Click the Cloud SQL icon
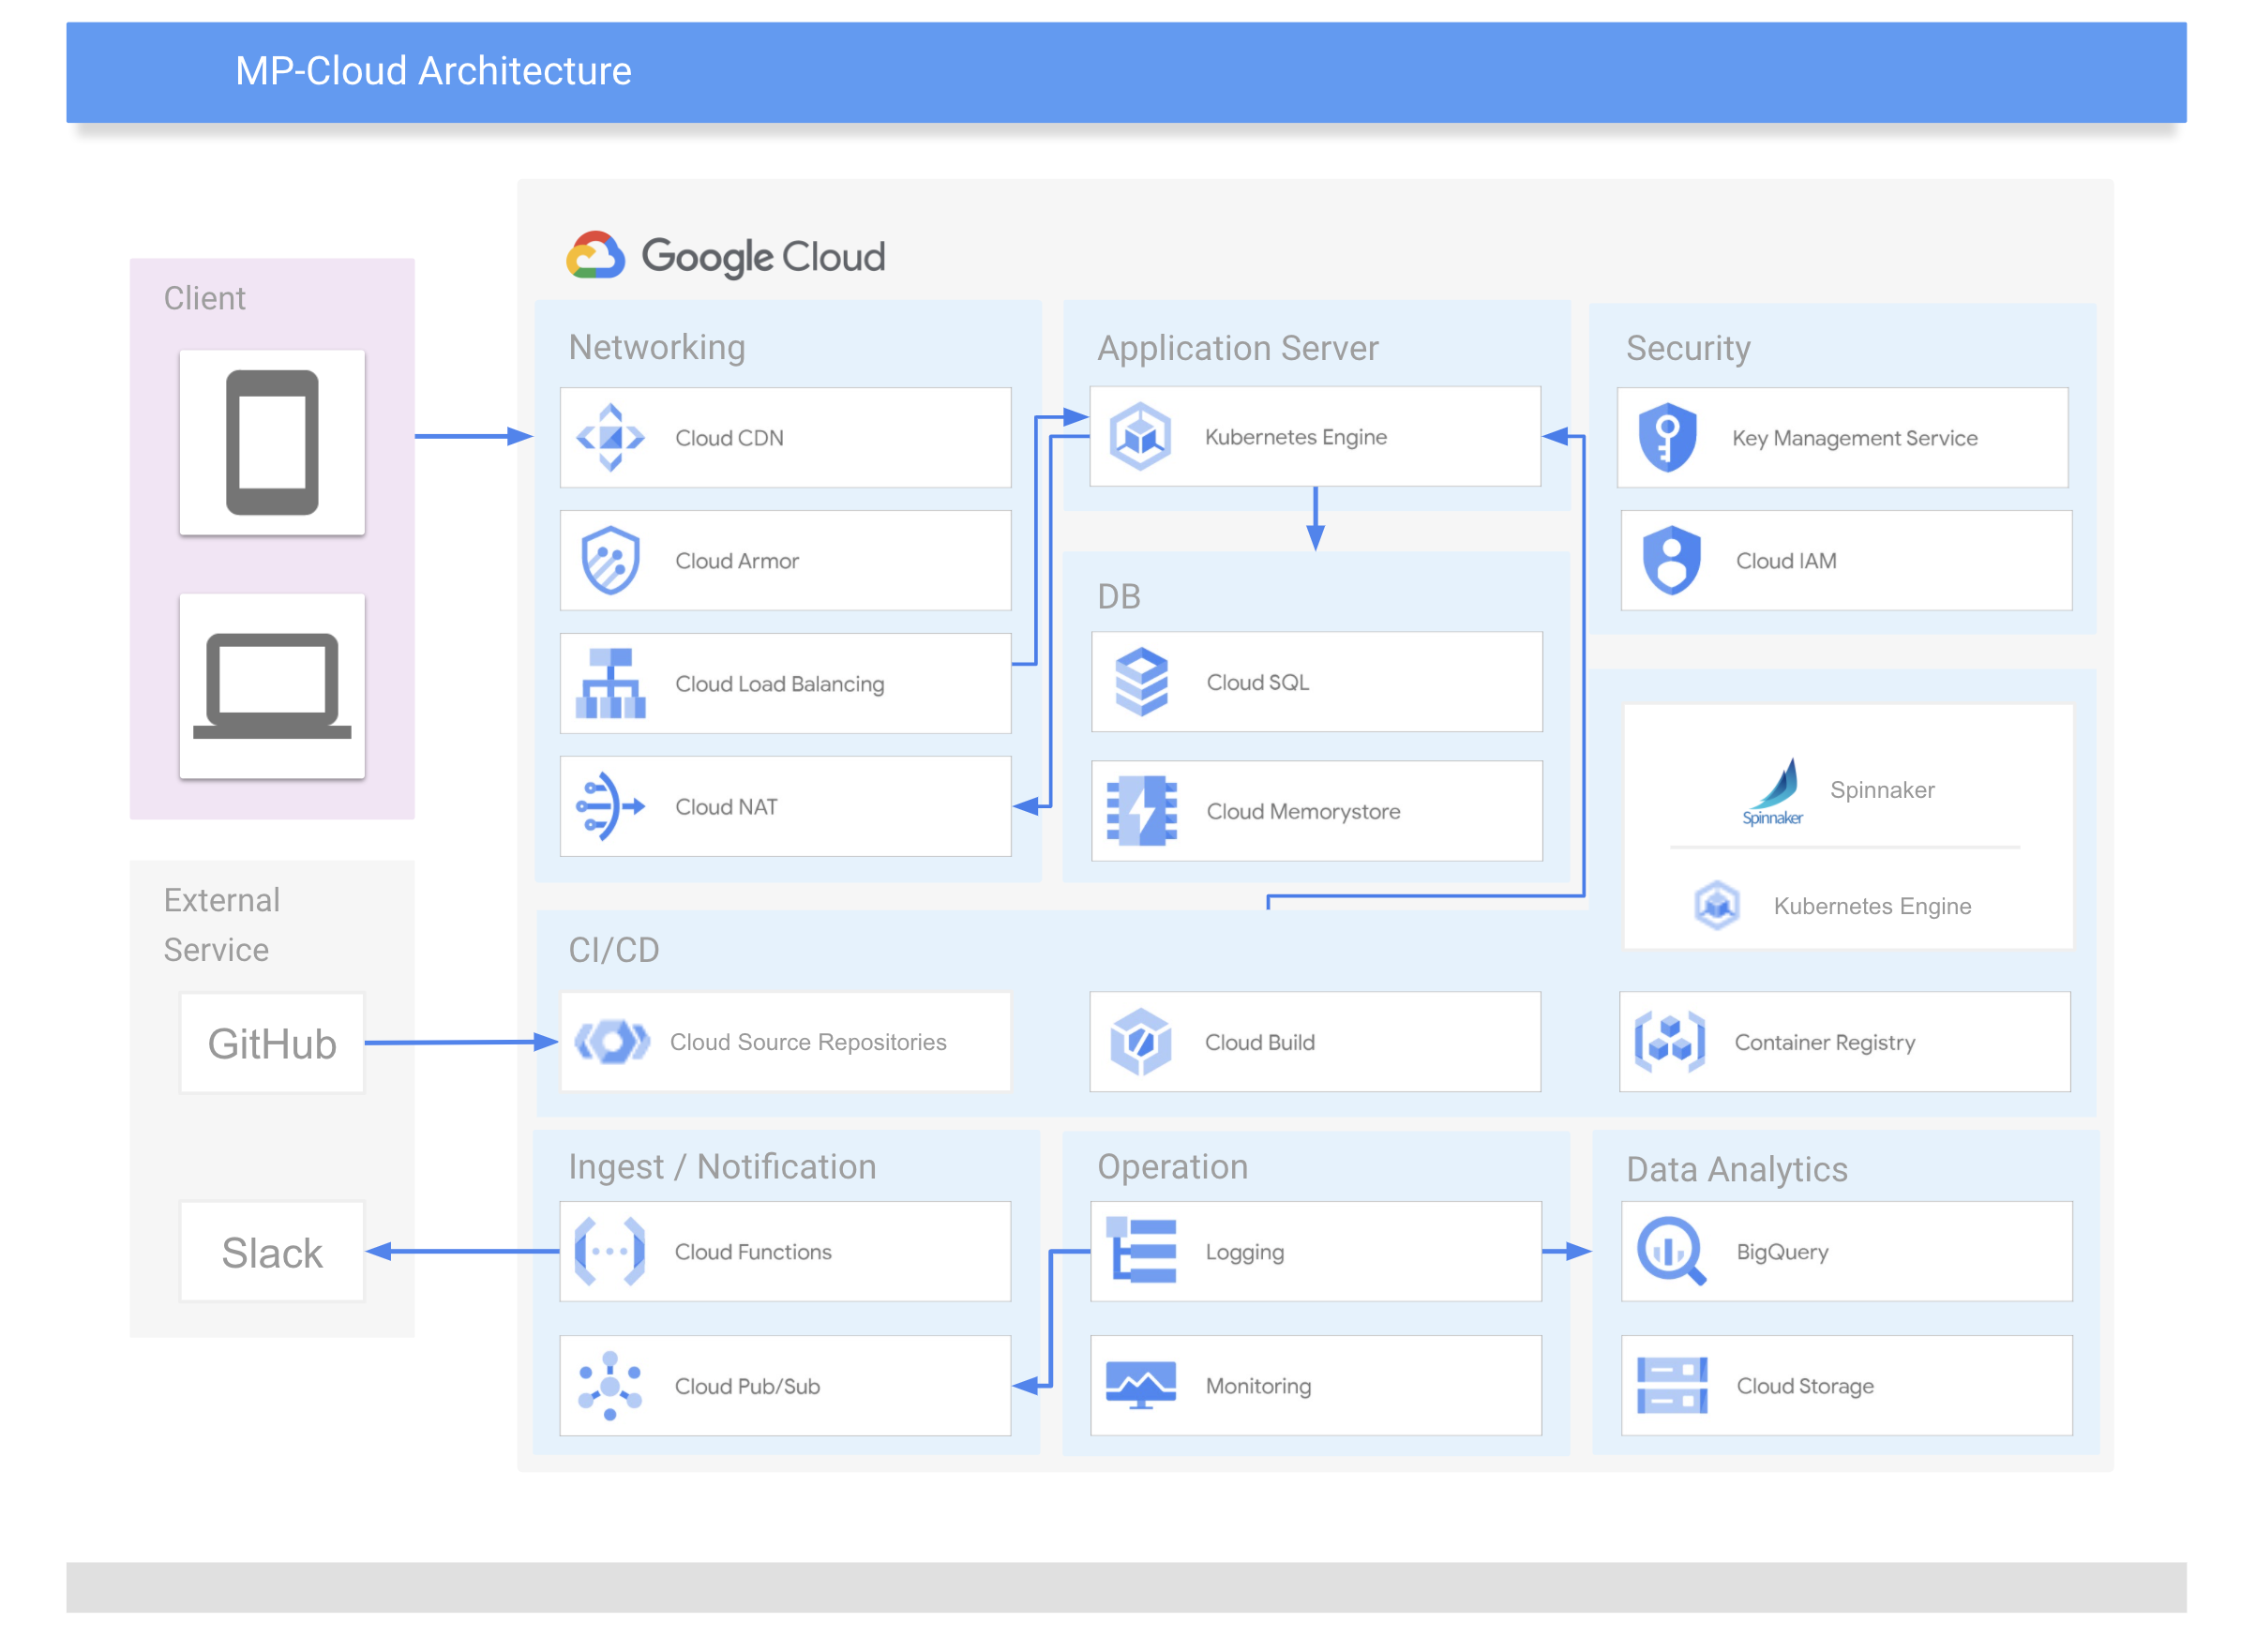 [1141, 682]
